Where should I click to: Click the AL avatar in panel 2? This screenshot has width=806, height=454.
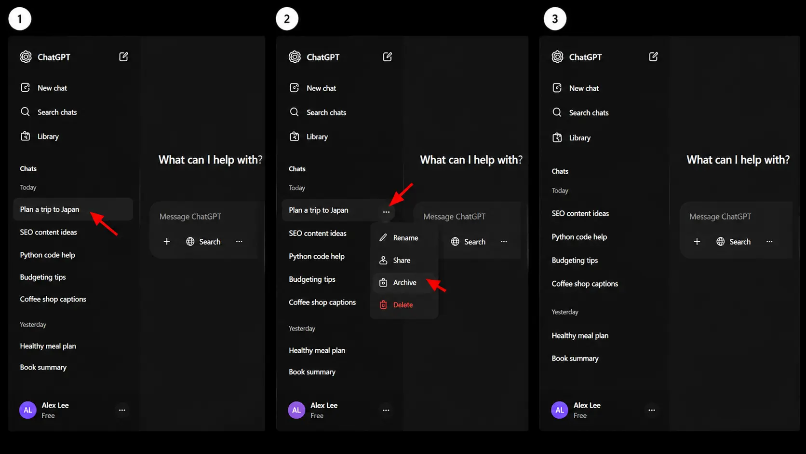click(296, 410)
